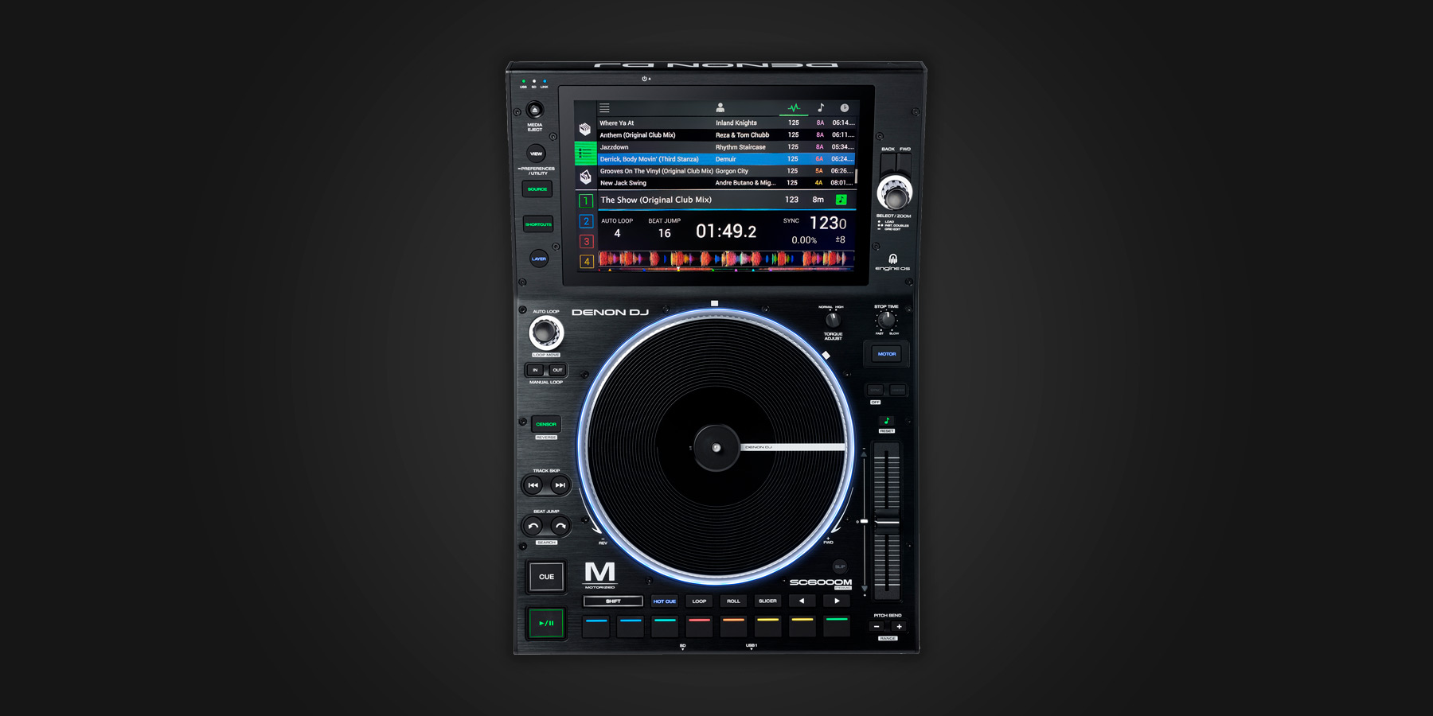The width and height of the screenshot is (1433, 716).
Task: Open the green playlist icon in sidebar
Action: (x=585, y=153)
